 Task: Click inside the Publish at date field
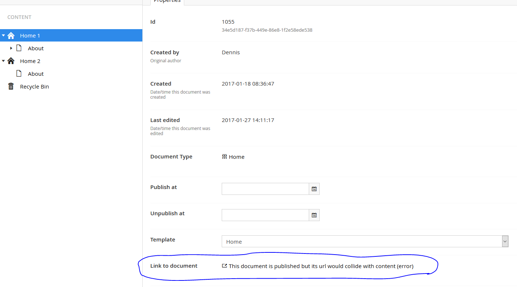[265, 189]
